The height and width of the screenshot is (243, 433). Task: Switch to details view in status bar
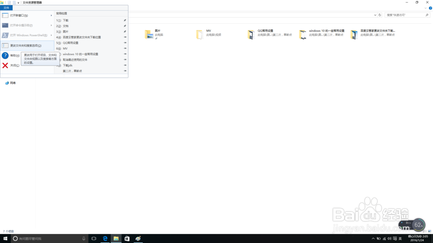425,231
